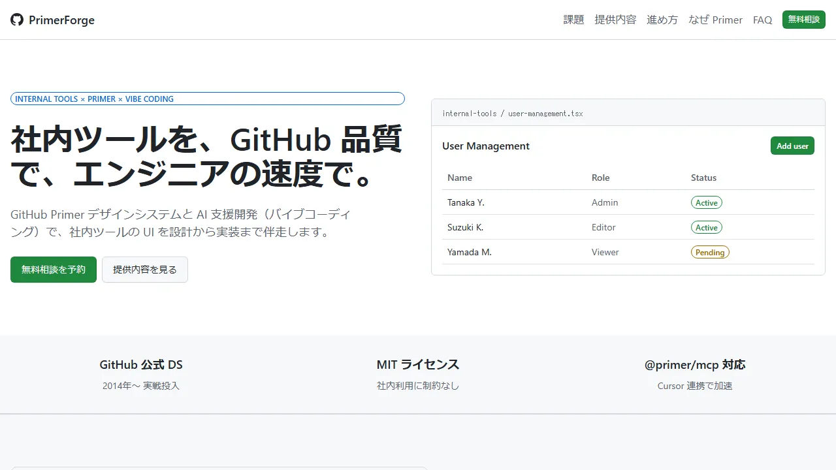Image resolution: width=836 pixels, height=470 pixels.
Task: Click the Role column header
Action: point(600,178)
